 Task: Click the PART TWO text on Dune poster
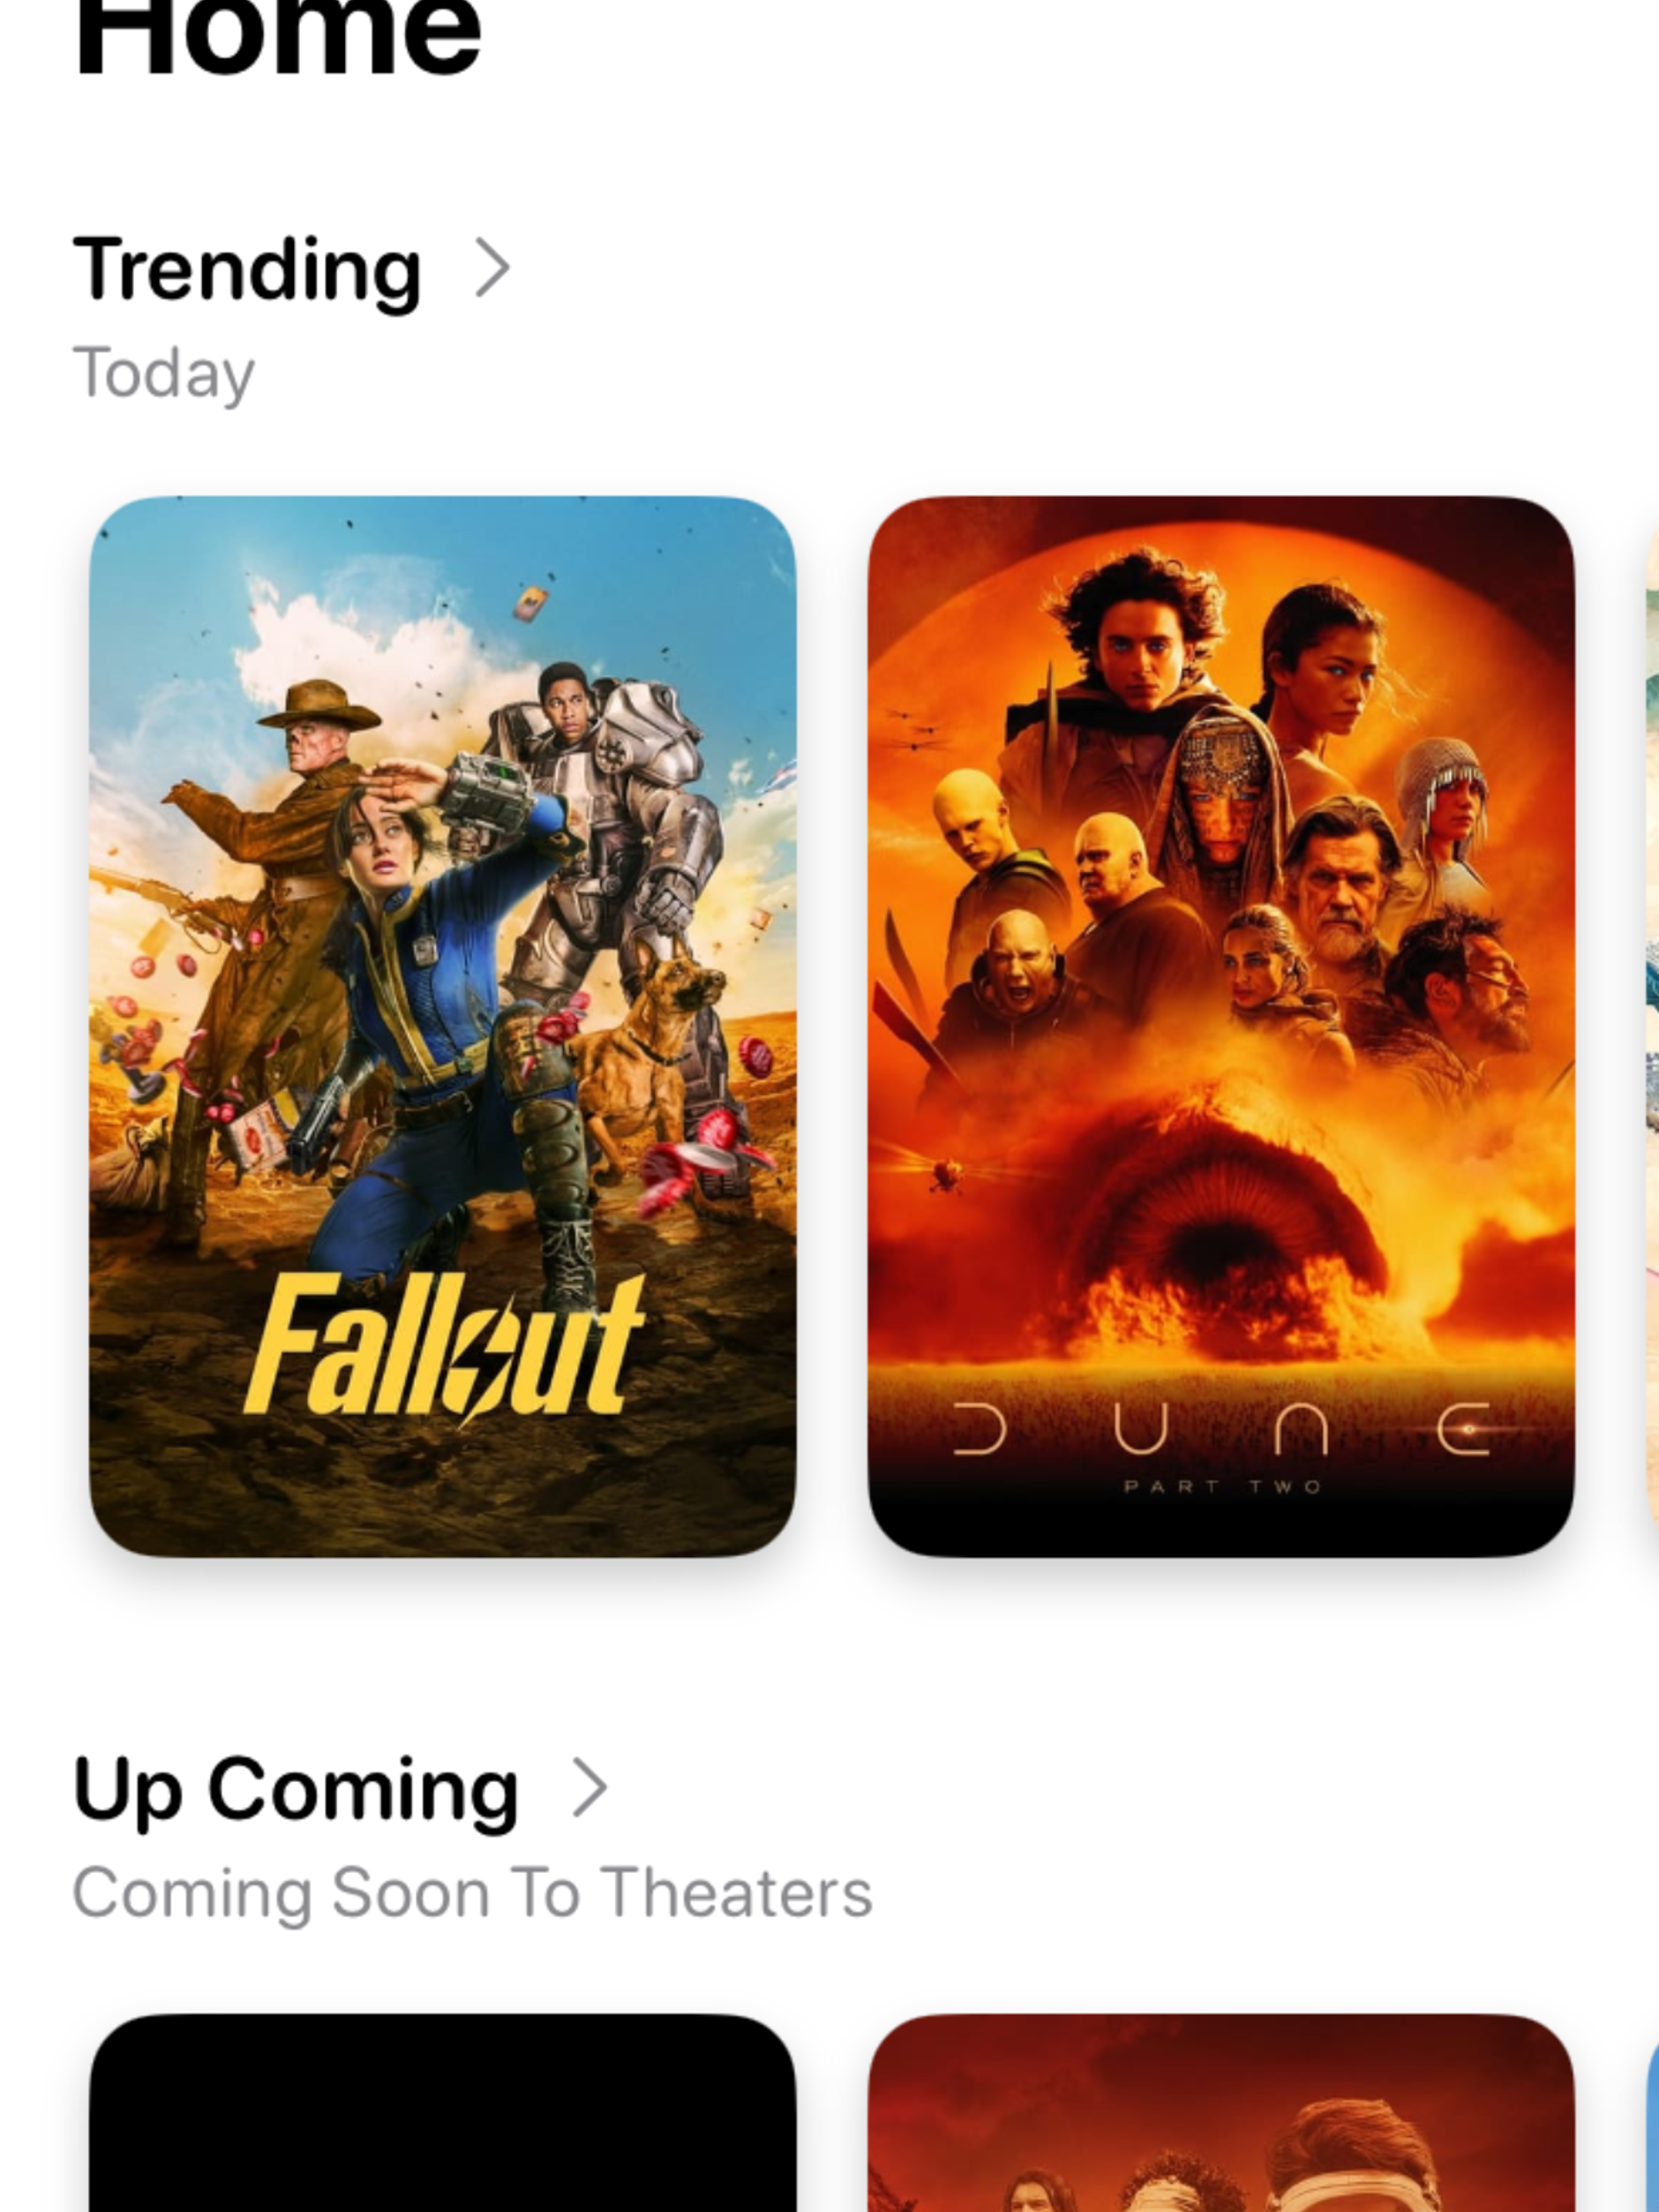[1222, 1487]
